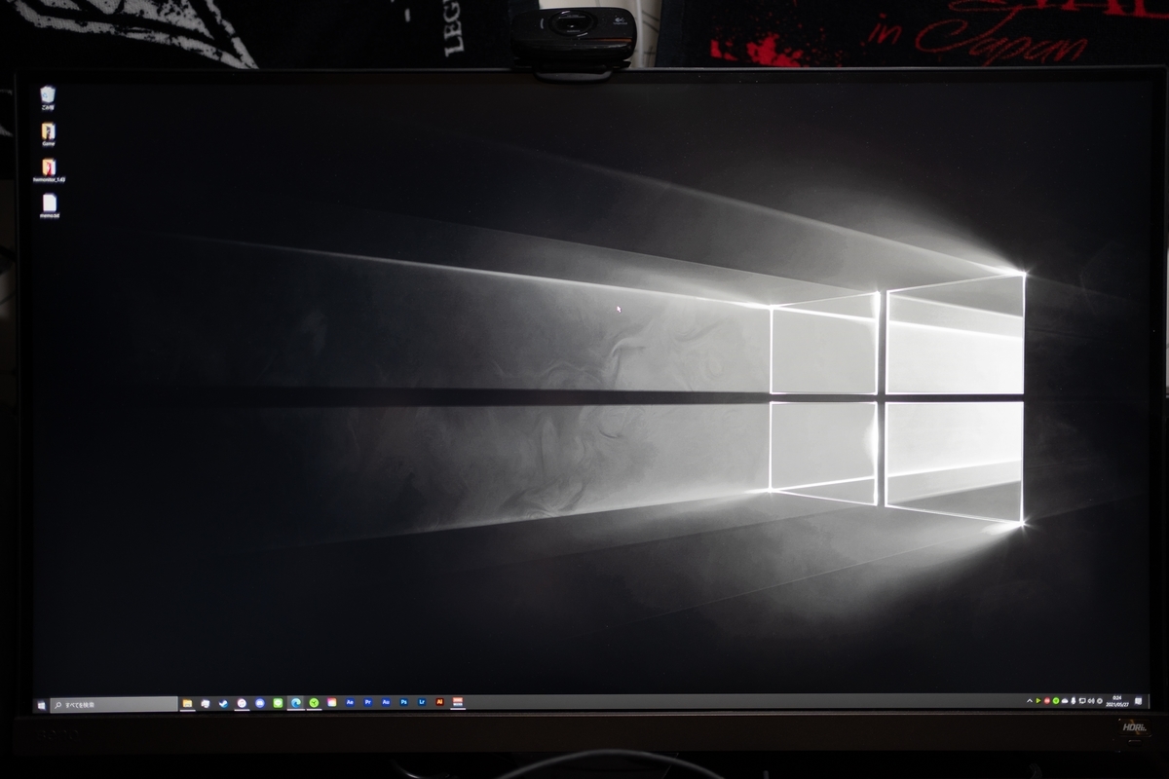This screenshot has width=1169, height=779.
Task: Click the taskbar search box
Action: 114,704
